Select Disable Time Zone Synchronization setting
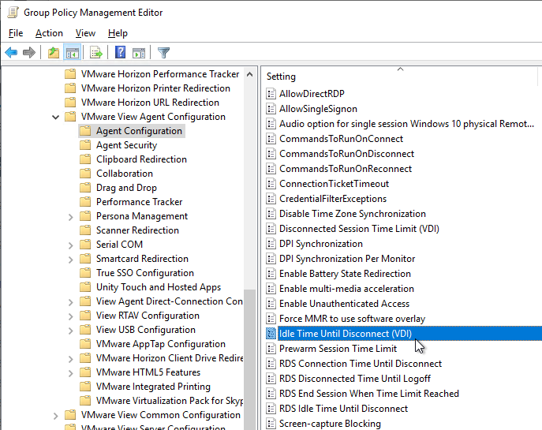Viewport: 542px width, 430px height. tap(352, 214)
